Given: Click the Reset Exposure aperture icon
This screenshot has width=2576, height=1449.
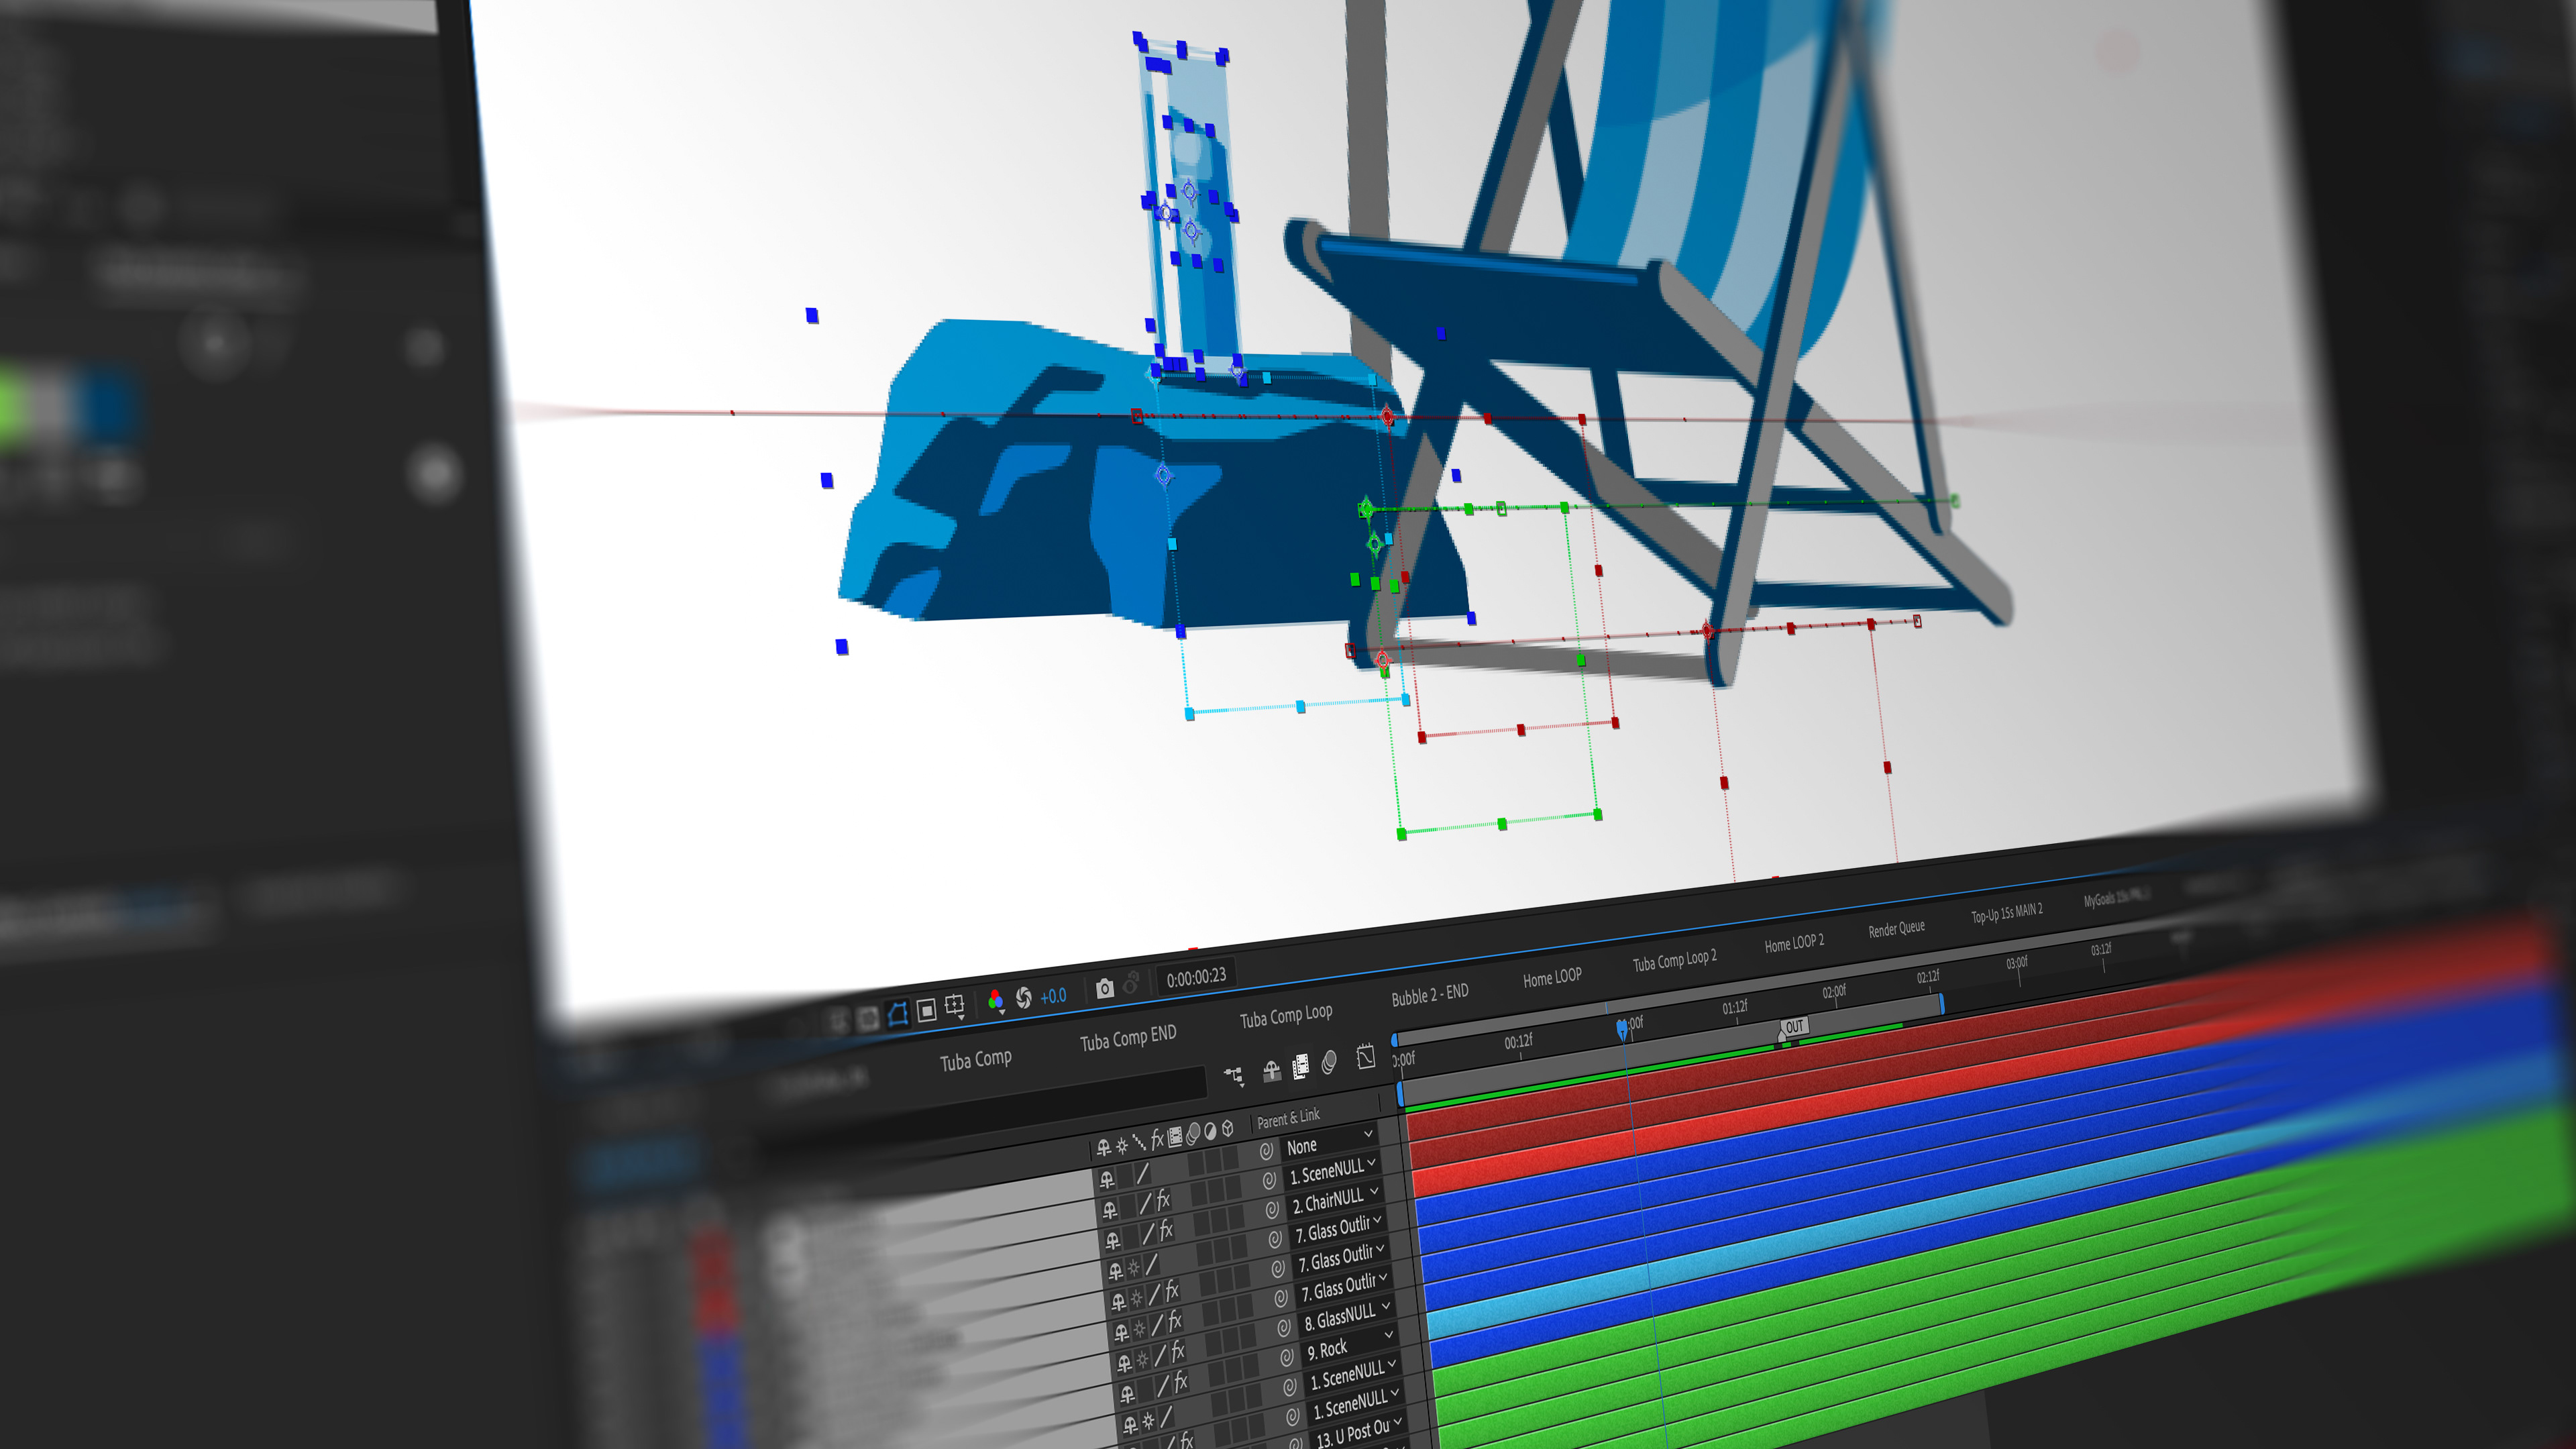Looking at the screenshot, I should point(1024,998).
